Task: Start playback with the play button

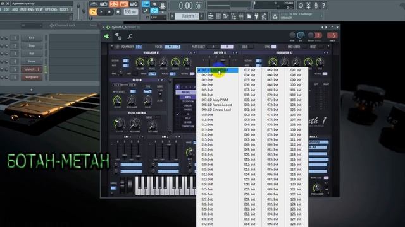Action: pos(101,11)
